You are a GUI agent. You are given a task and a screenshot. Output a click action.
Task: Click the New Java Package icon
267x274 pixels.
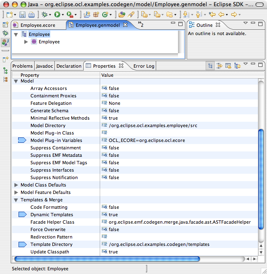(x=96, y=14)
